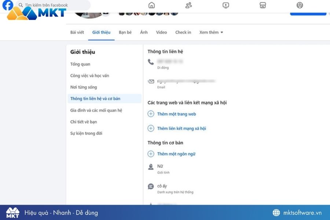Open the Facebook Home icon
Image resolution: width=330 pixels, height=220 pixels.
tap(151, 5)
